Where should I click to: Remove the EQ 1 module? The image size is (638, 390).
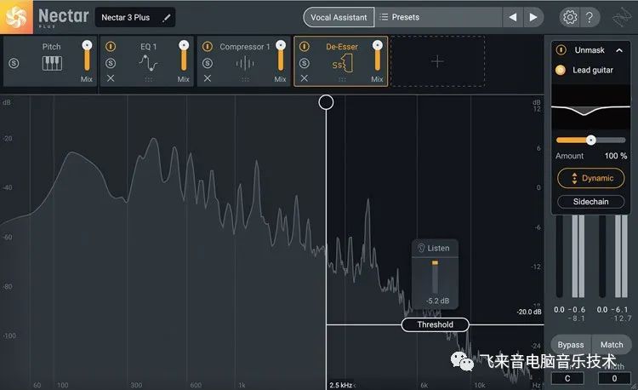(x=111, y=78)
